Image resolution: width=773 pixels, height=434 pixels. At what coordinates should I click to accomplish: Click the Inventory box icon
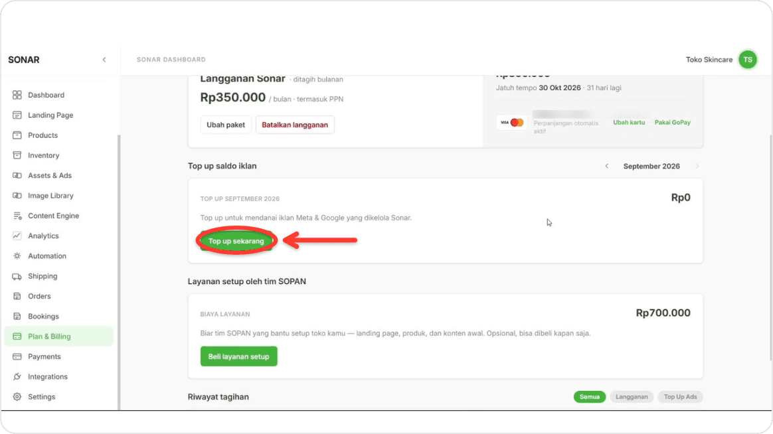(17, 155)
